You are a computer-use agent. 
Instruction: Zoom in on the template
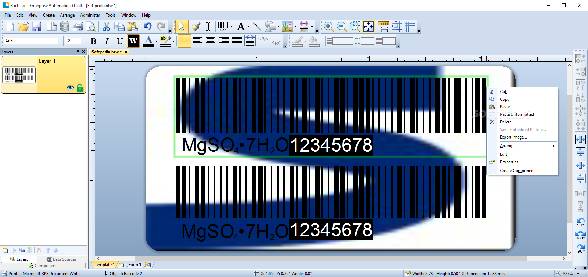coord(329,27)
